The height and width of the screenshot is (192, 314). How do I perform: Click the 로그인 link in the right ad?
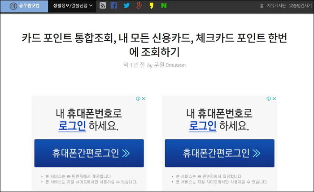click(203, 126)
